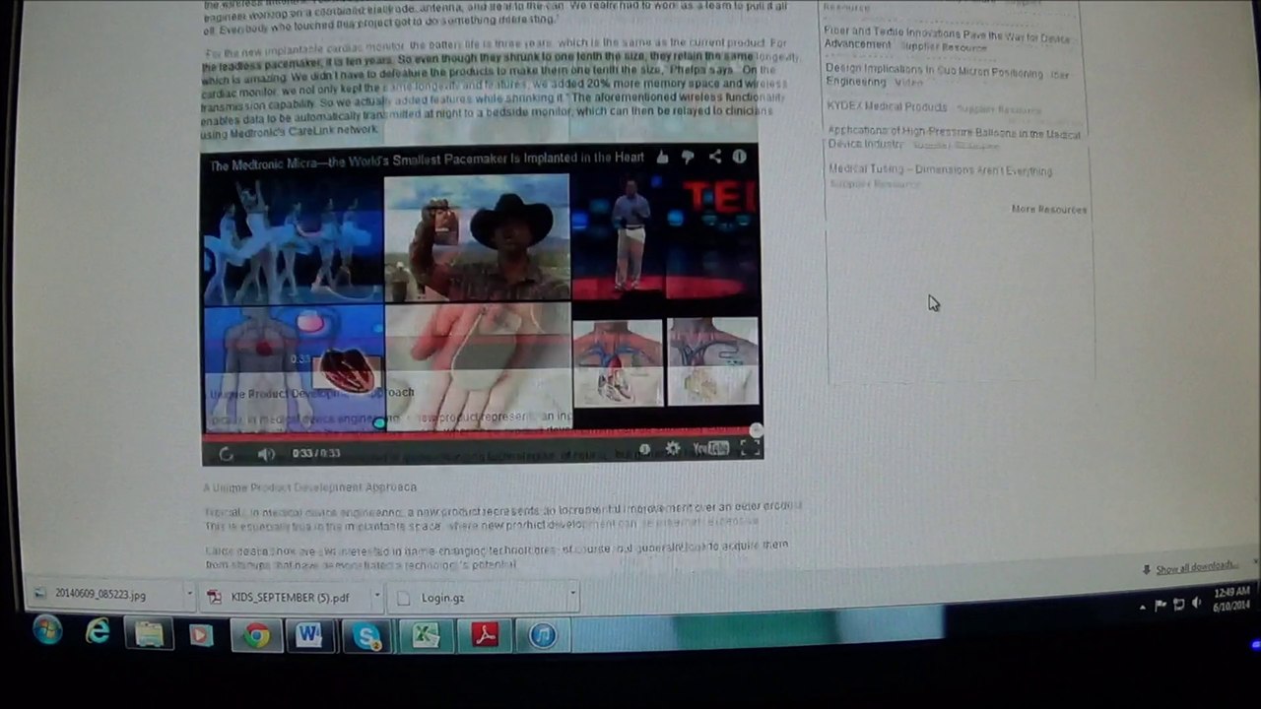1261x709 pixels.
Task: Open the Medical Tubing dimensions link
Action: (x=940, y=171)
